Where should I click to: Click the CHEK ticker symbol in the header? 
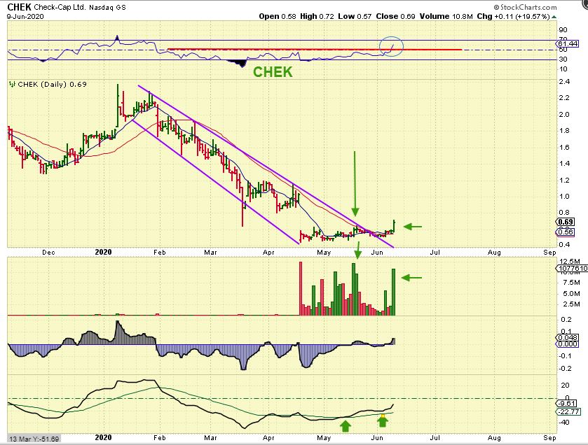[x=19, y=7]
